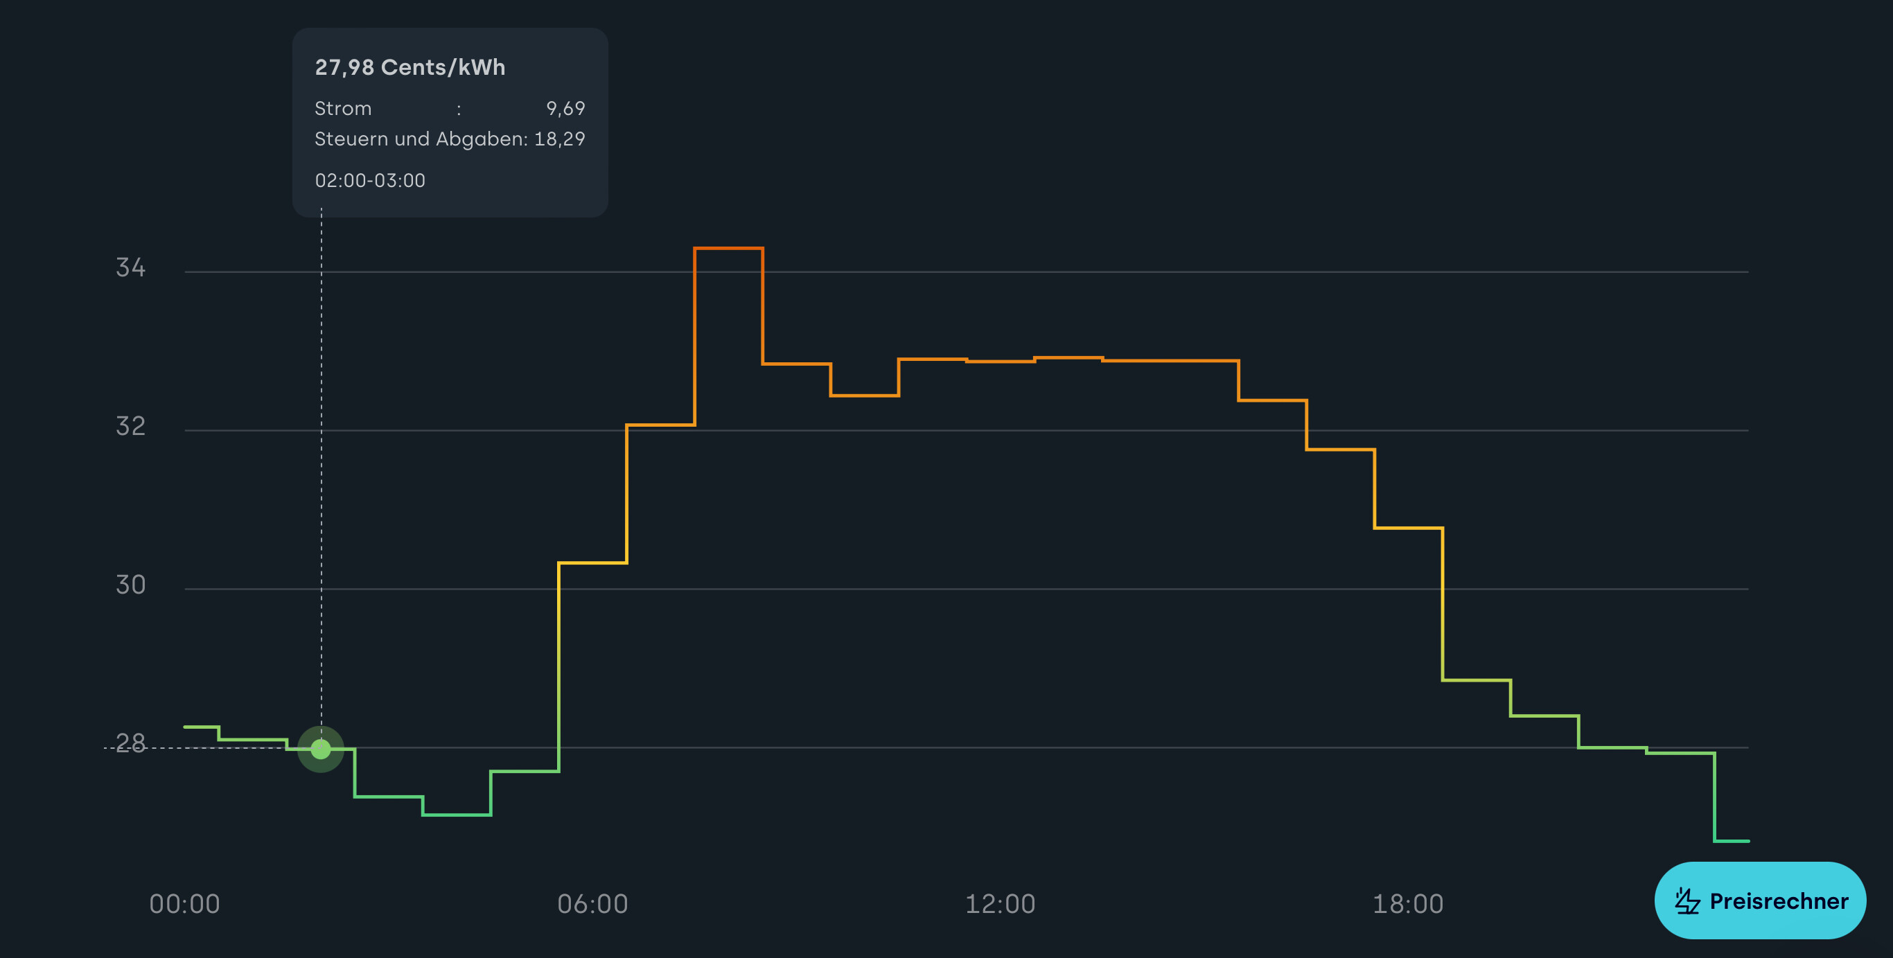Click the "27,98 Cents/kWh" tooltip heading

tap(410, 67)
